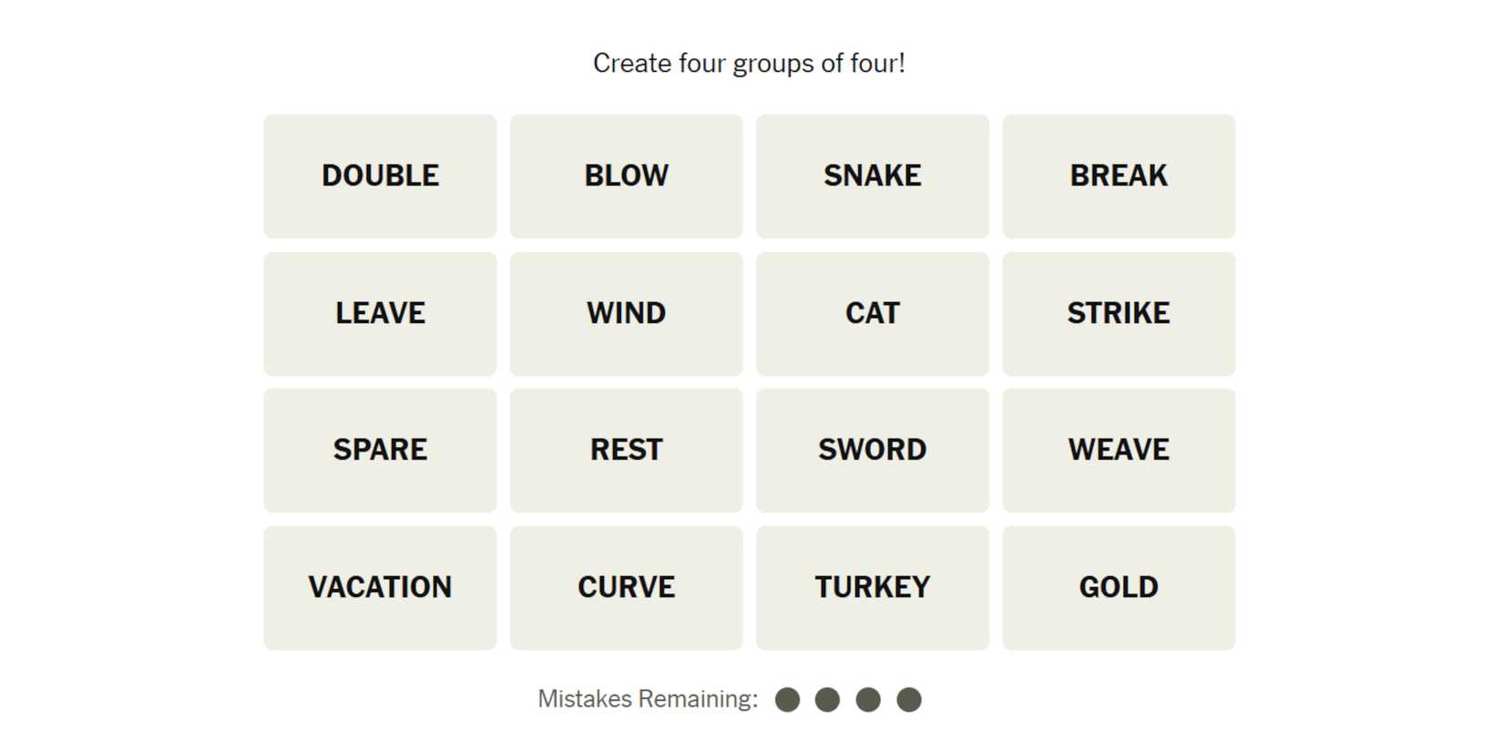Click the GOLD tile
Image resolution: width=1503 pixels, height=751 pixels.
[1118, 587]
